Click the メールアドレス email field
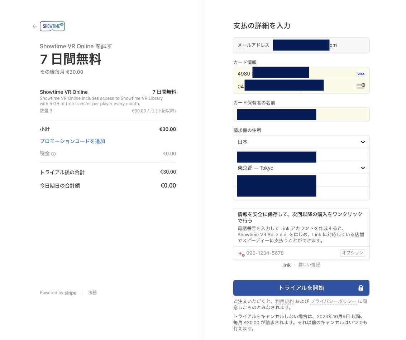 coord(301,45)
